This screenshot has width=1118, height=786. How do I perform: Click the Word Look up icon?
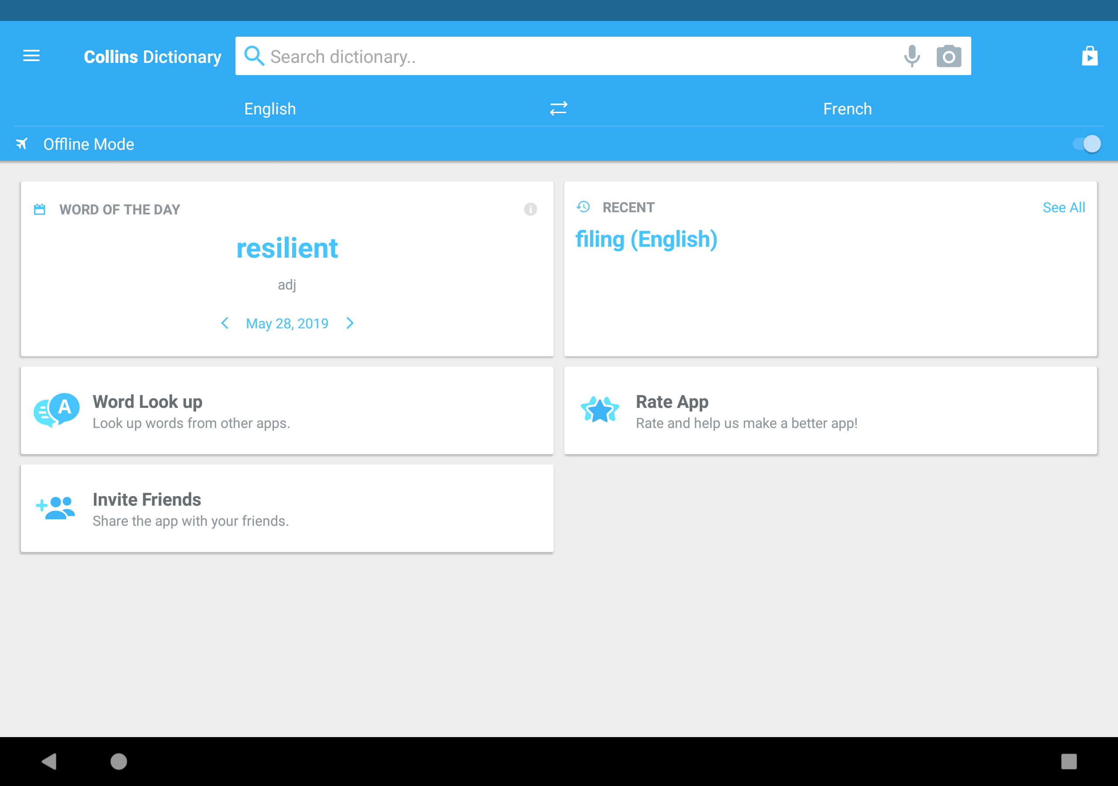(x=57, y=411)
